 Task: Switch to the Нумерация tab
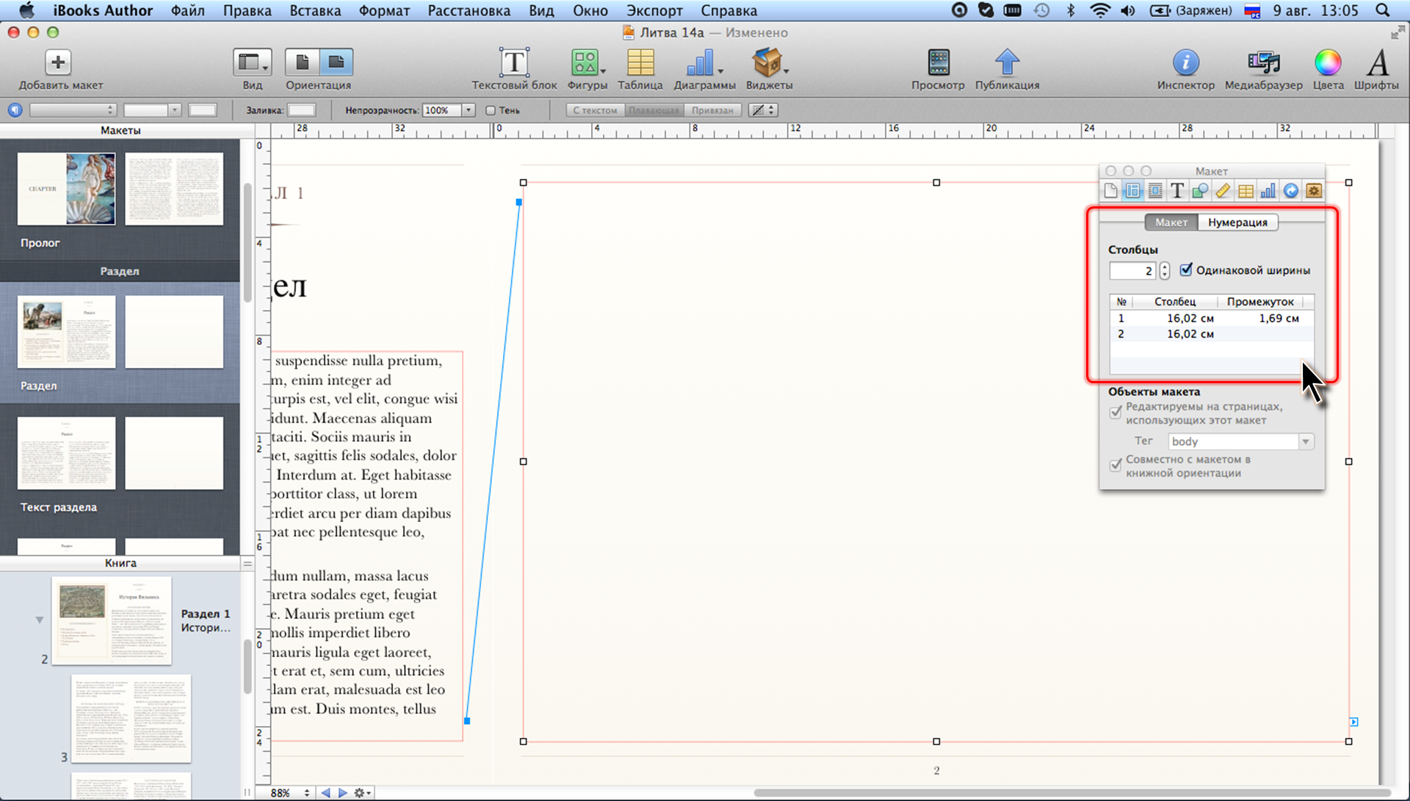point(1237,222)
